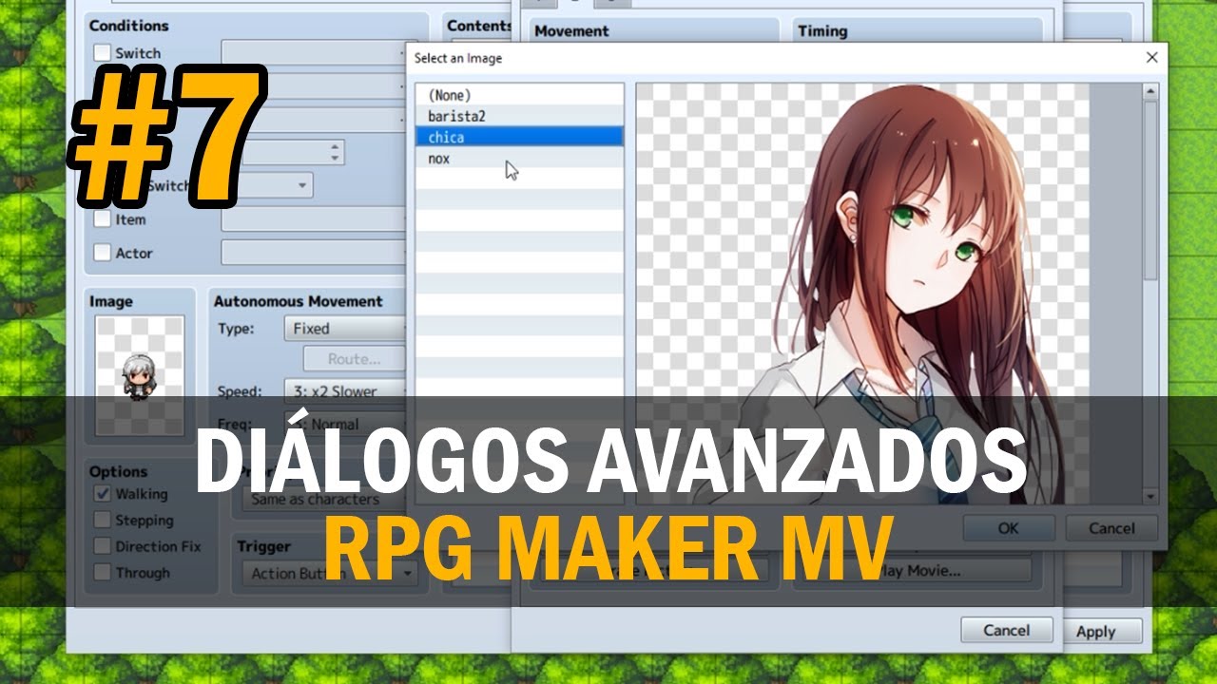Enable the Stepping option
The image size is (1217, 684).
tap(102, 521)
